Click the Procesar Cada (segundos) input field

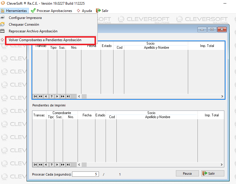(85, 174)
